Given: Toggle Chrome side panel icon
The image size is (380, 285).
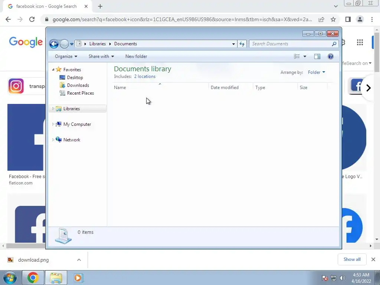Looking at the screenshot, I should click(348, 19).
